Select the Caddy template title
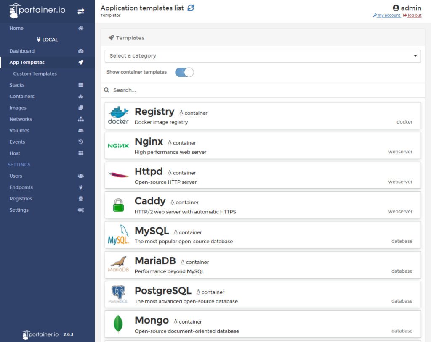 (x=150, y=201)
